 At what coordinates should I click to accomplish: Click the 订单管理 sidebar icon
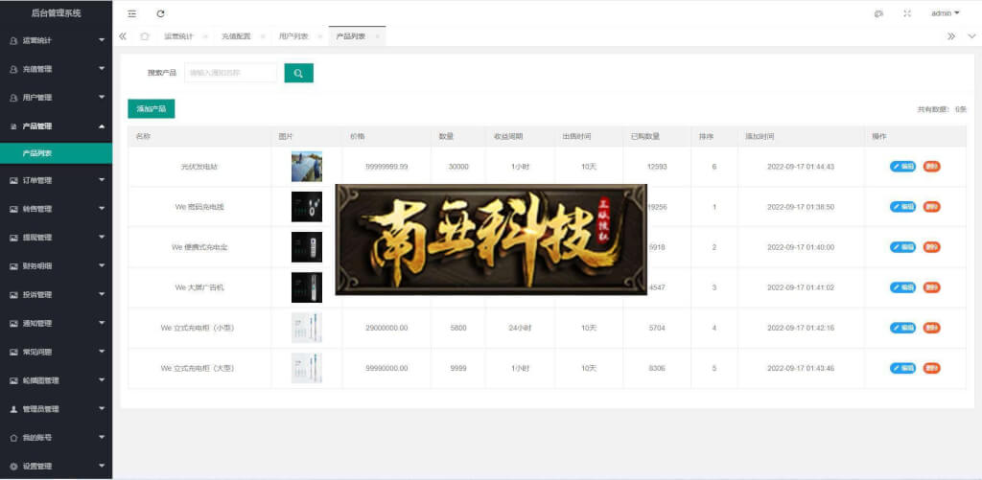[13, 180]
